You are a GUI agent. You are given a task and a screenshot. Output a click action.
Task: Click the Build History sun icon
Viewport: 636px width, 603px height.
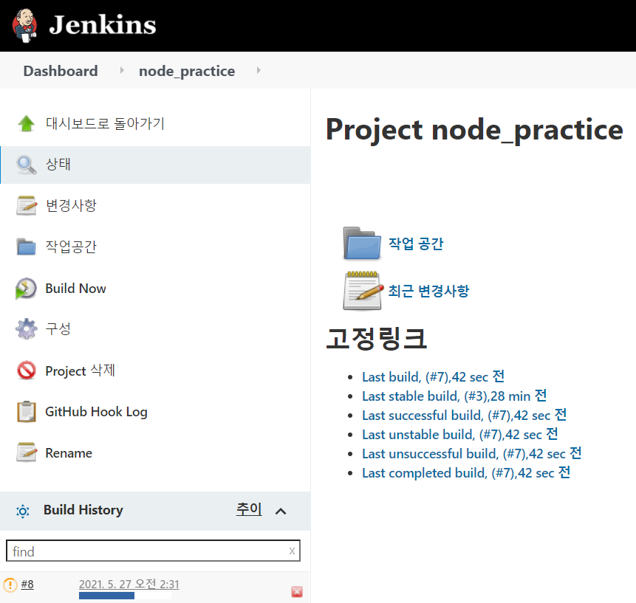(23, 511)
